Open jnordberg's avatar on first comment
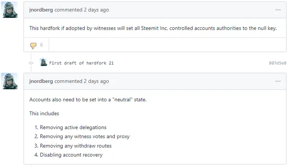287x166 pixels. pyautogui.click(x=10, y=10)
